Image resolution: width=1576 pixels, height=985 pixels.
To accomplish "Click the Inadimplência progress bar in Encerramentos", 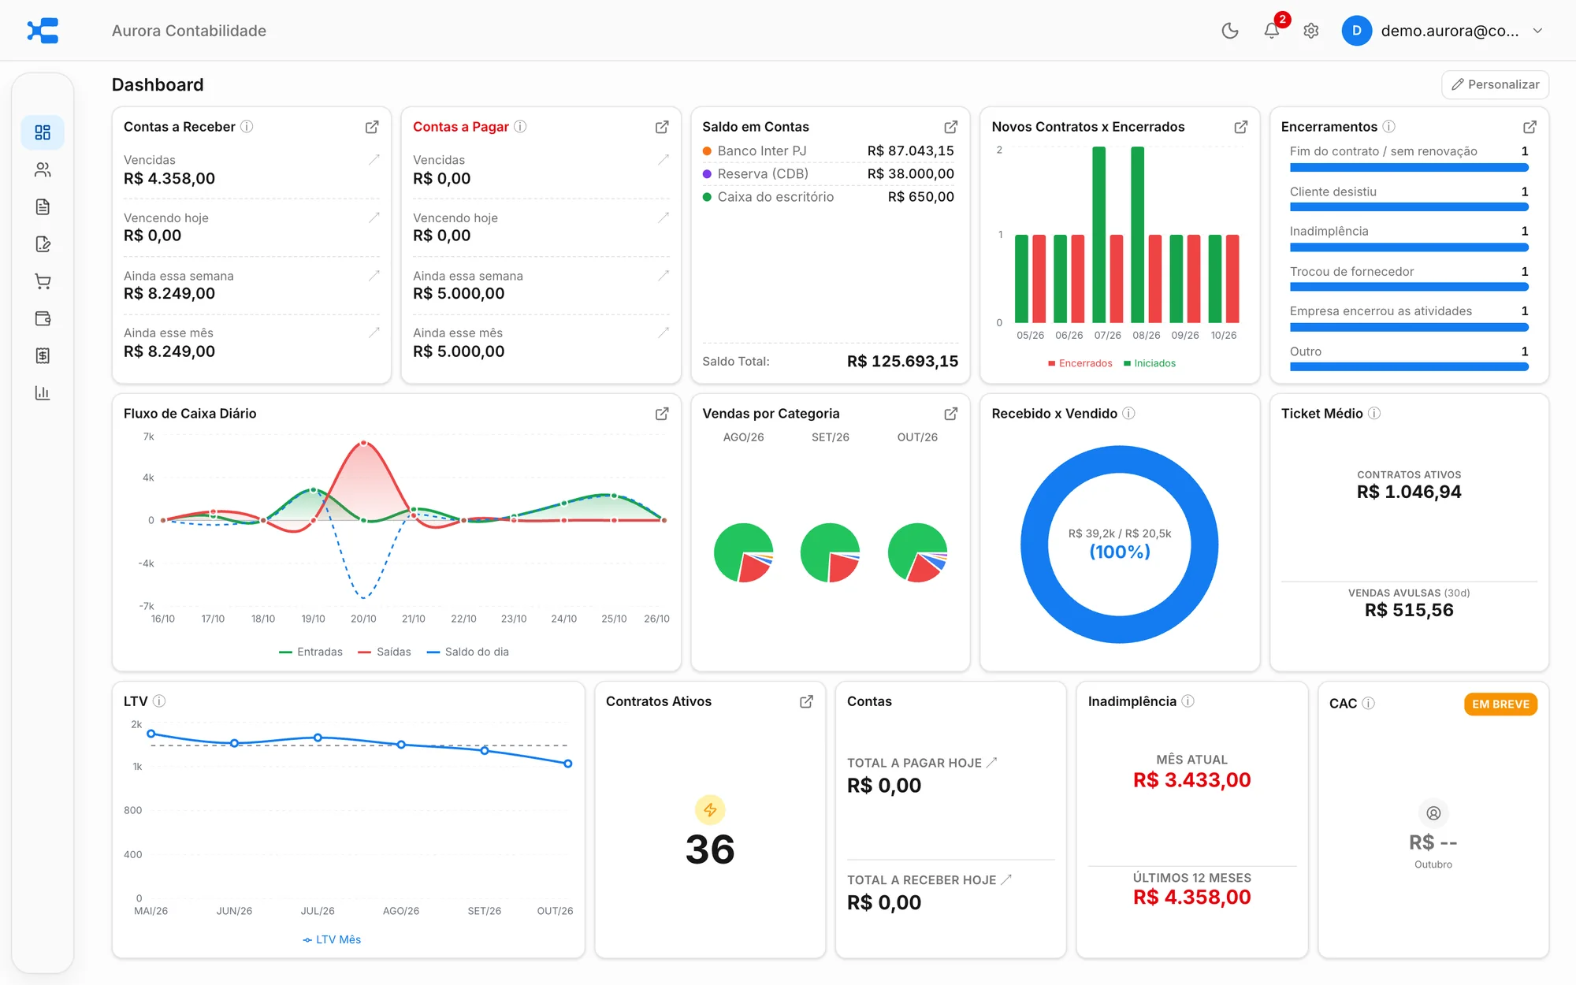I will (1409, 247).
